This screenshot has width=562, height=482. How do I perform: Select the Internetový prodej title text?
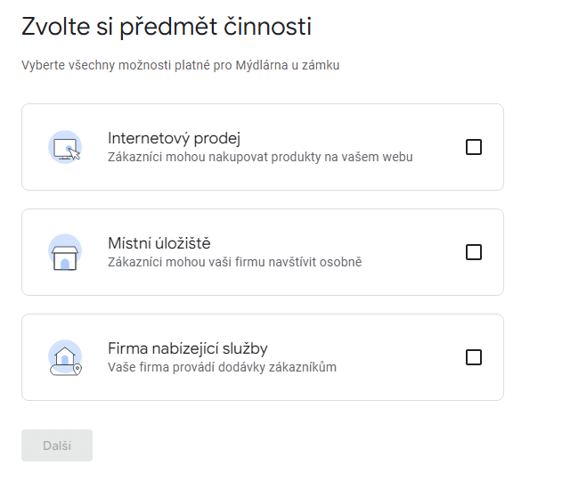click(x=175, y=138)
